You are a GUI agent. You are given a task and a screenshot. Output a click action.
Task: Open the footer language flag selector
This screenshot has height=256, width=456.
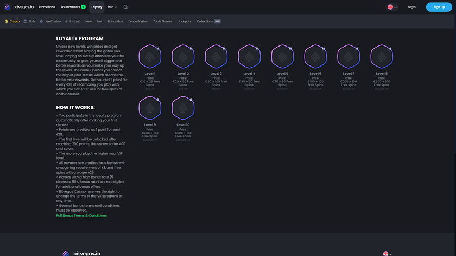point(387,253)
